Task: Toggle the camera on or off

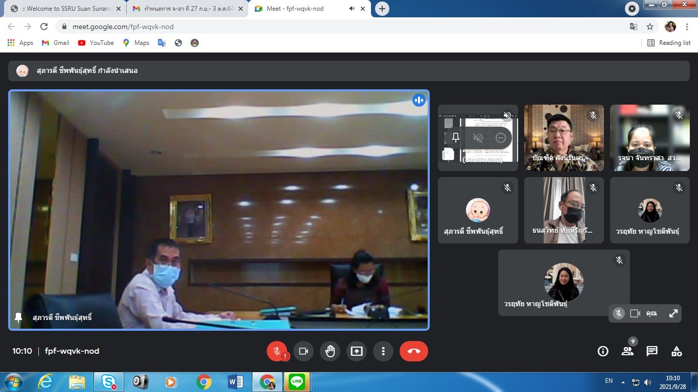Action: pyautogui.click(x=304, y=351)
